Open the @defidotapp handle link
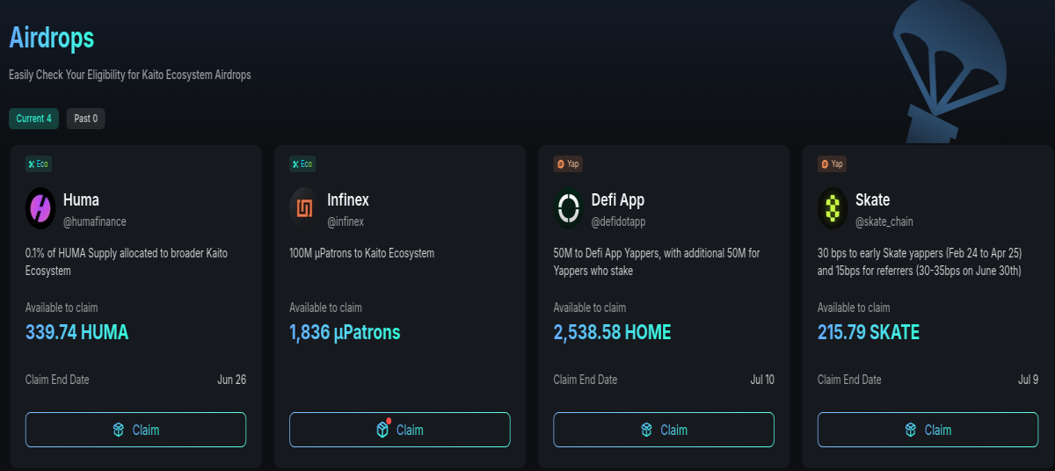Screen dimensions: 1055x471 (x=619, y=221)
